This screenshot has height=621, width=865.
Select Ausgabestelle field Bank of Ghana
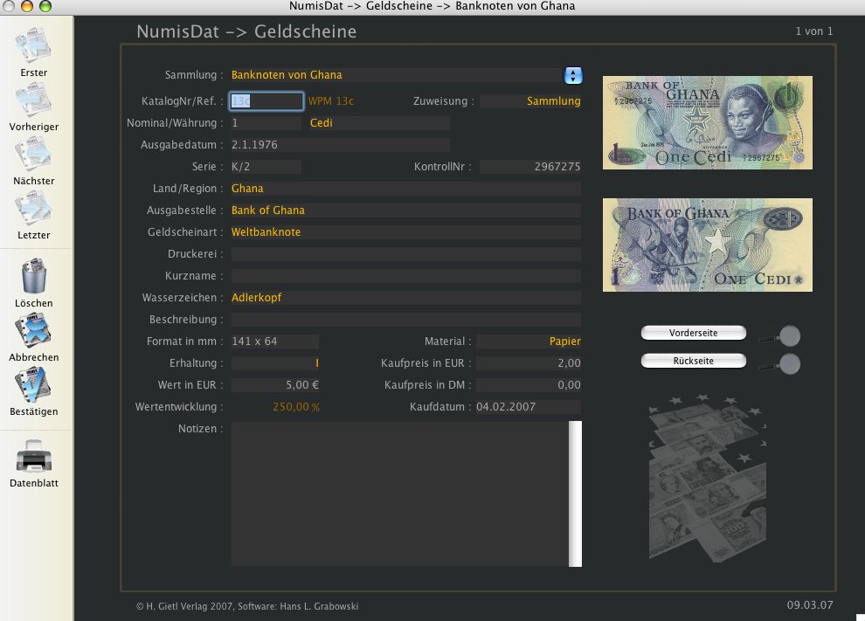pyautogui.click(x=406, y=210)
